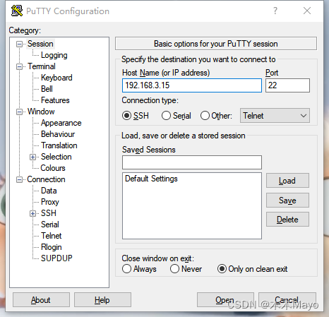Select Terminal category

(42, 66)
